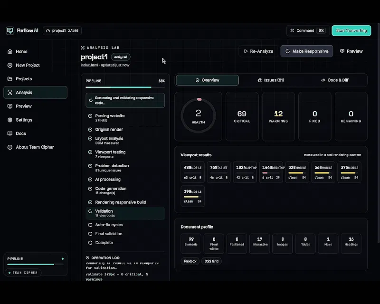Click the analyzed status badge

[121, 57]
